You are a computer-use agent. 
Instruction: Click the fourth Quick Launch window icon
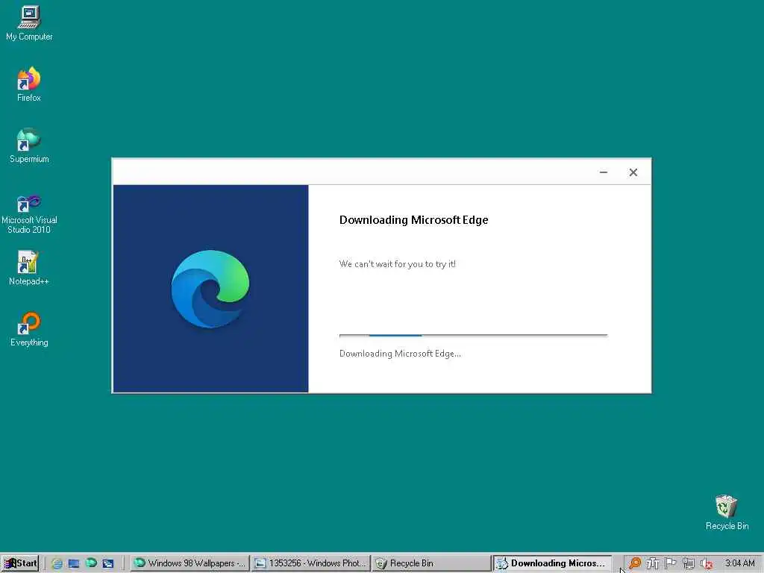click(108, 563)
